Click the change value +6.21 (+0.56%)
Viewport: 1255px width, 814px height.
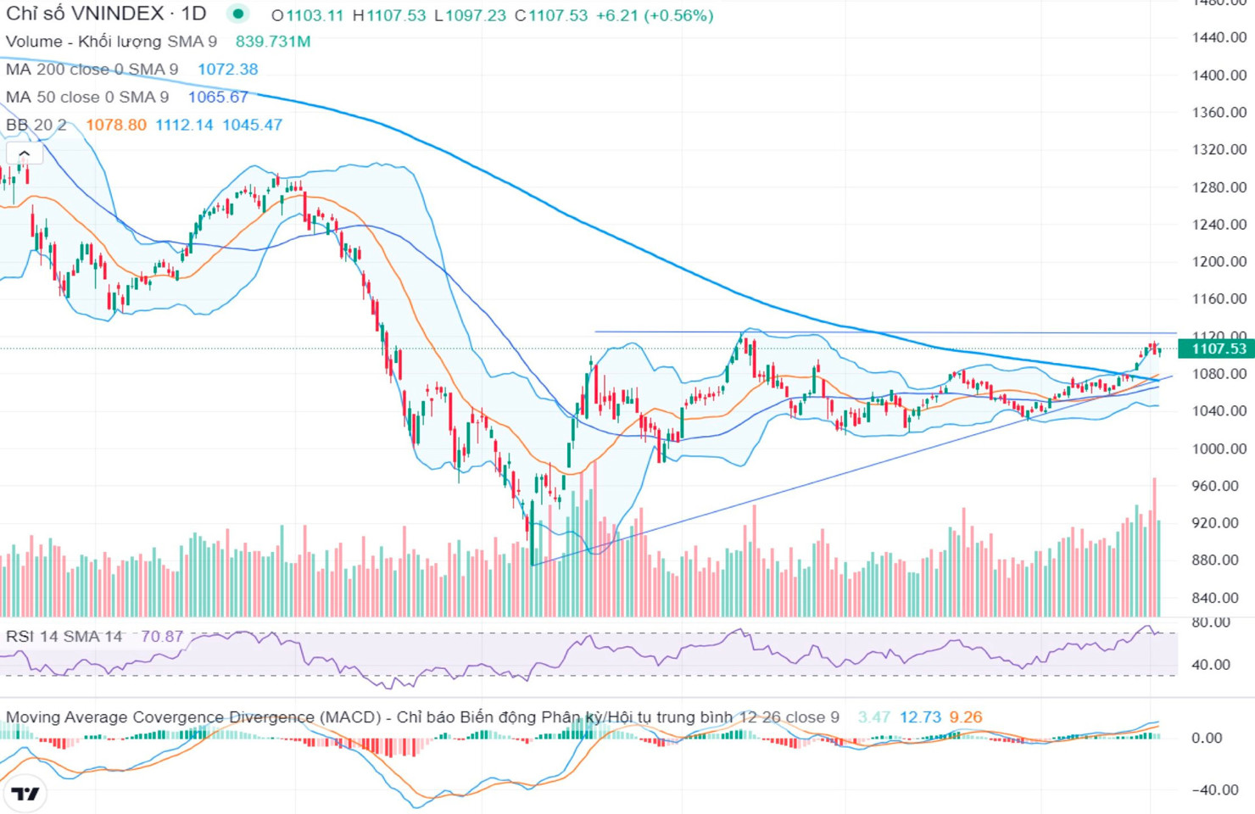(x=655, y=15)
